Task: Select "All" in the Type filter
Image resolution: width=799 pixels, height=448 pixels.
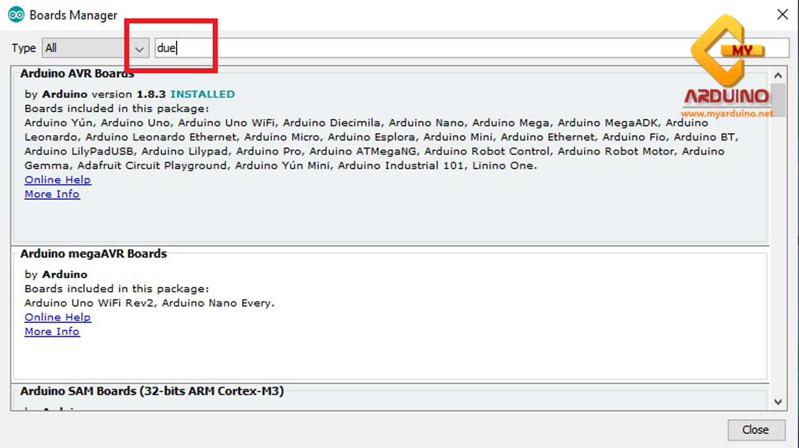Action: coord(51,48)
